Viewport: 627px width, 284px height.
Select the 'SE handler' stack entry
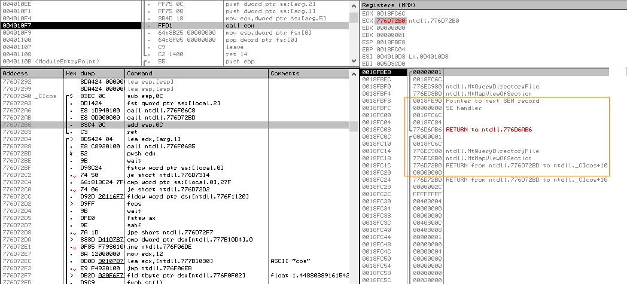click(464, 108)
